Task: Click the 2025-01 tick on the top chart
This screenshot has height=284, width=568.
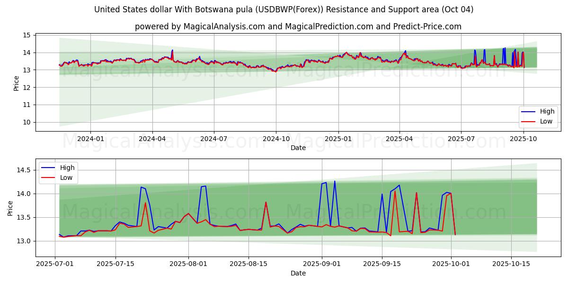Action: coord(338,139)
